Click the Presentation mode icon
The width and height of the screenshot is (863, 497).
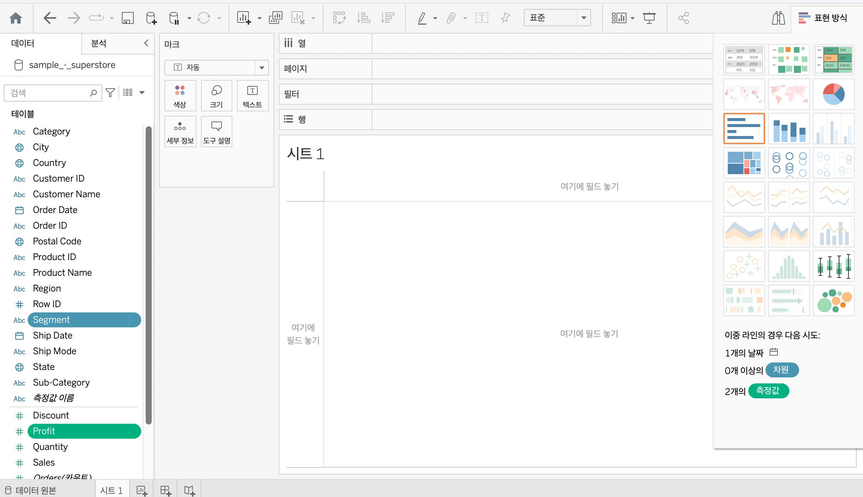[x=649, y=18]
